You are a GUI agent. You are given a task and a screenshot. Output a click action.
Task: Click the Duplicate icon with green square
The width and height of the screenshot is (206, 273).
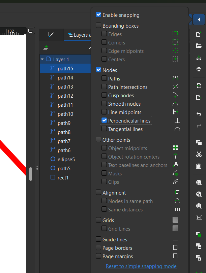(x=199, y=234)
